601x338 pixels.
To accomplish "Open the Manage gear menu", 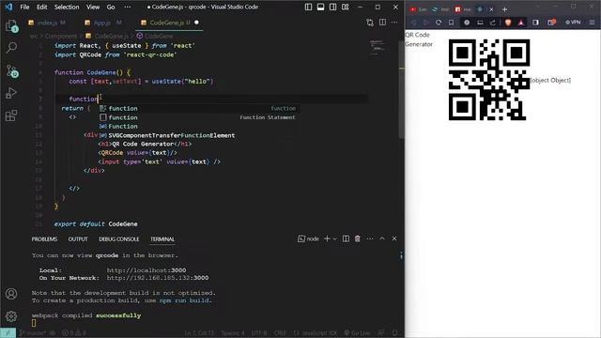I will click(x=11, y=316).
